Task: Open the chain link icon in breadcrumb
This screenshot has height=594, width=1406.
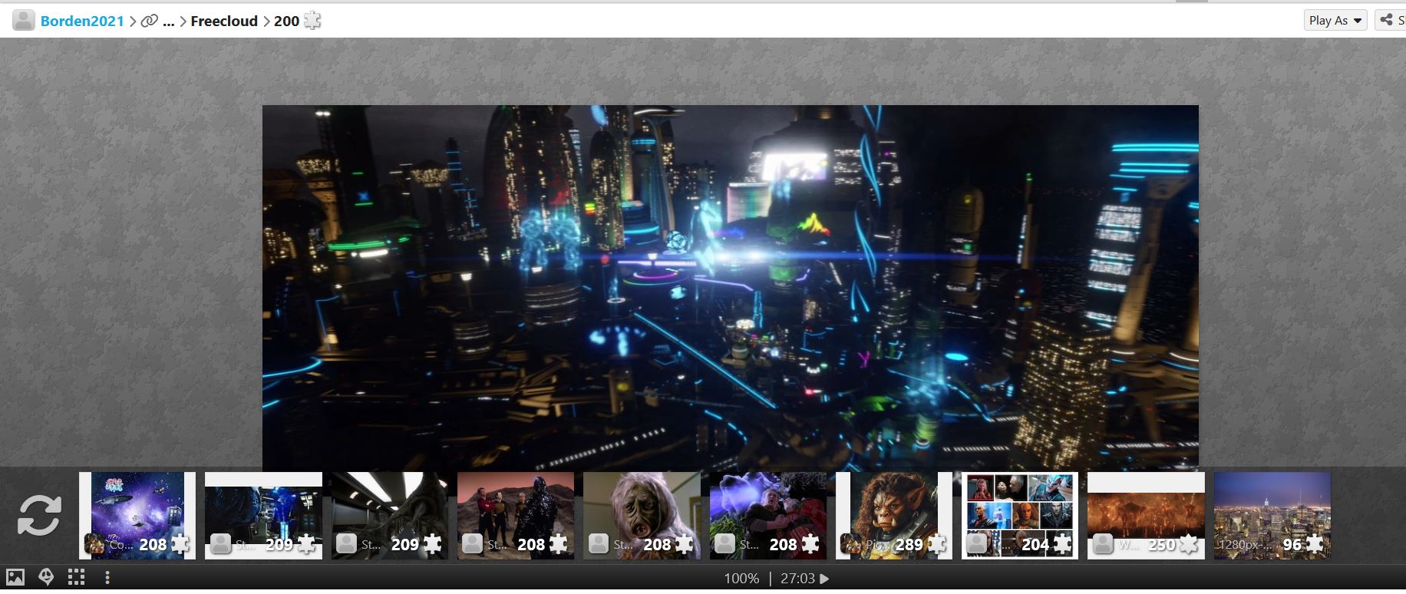Action: pos(149,21)
